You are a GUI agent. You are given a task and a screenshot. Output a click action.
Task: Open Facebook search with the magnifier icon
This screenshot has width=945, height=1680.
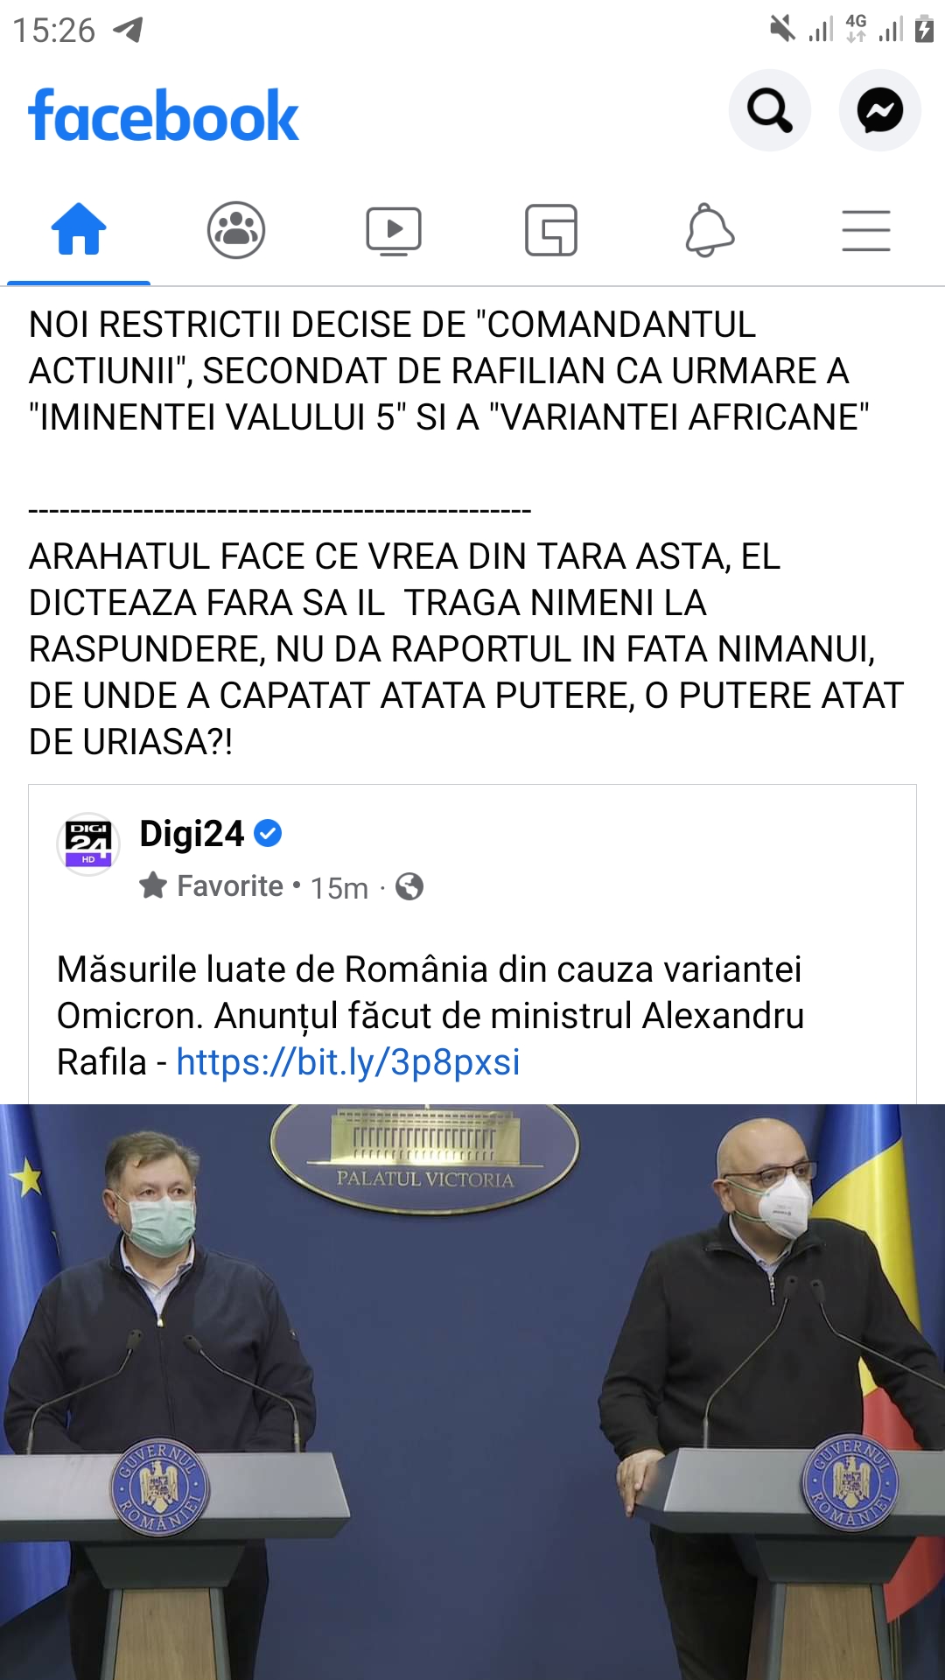click(770, 110)
